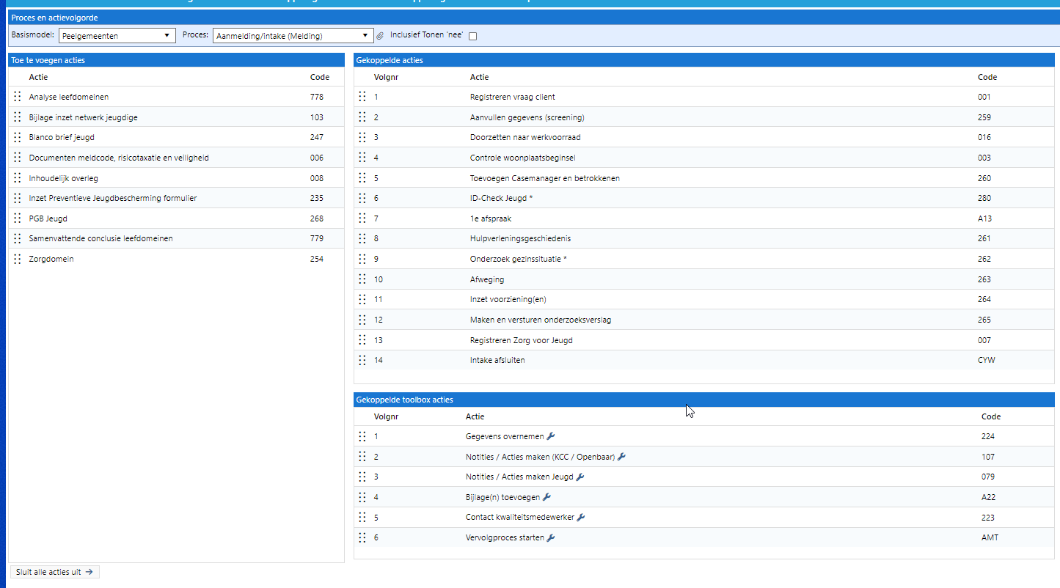The height and width of the screenshot is (588, 1060).
Task: Expand the Proces dropdown list
Action: pos(293,35)
